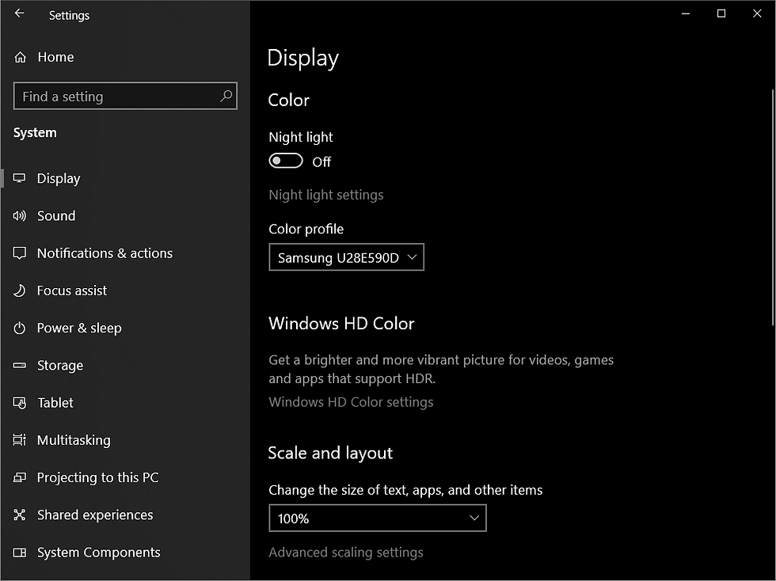Toggle Night light on

285,160
